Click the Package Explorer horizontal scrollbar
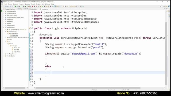Screen dimensions: 171x96 point(15,88)
